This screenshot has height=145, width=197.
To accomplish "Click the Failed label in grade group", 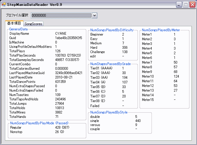I will (95, 106).
